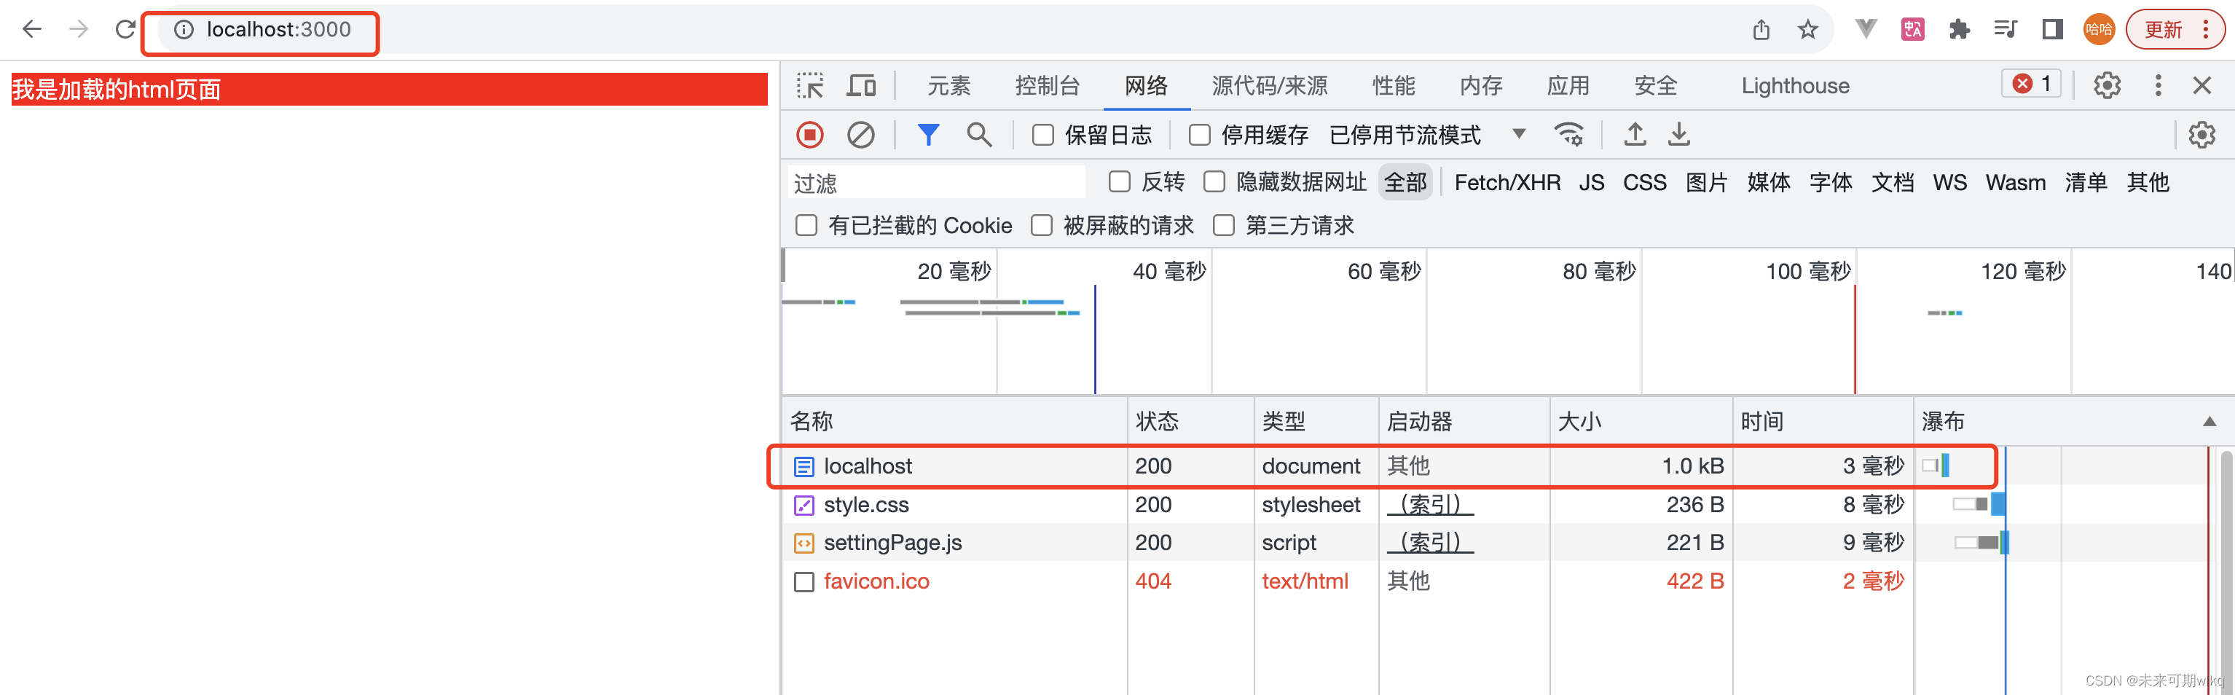Open network conditions wifi icon

click(1568, 135)
